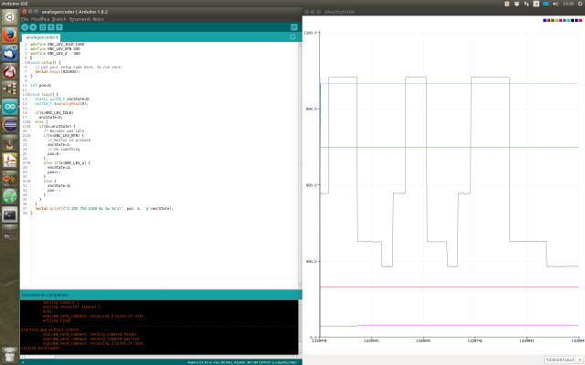Open the Sketch menu
The width and height of the screenshot is (585, 365).
tap(58, 19)
